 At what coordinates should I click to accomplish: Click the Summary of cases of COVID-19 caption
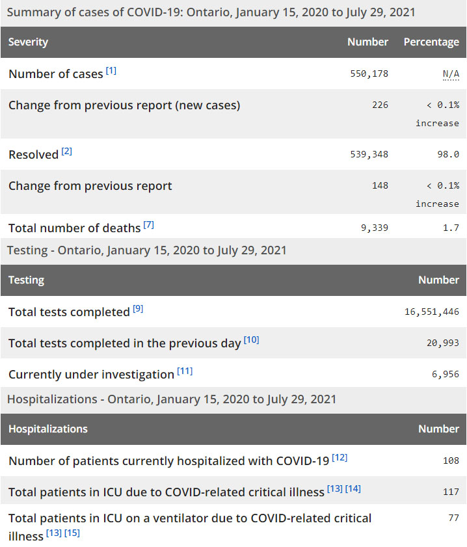pos(211,12)
